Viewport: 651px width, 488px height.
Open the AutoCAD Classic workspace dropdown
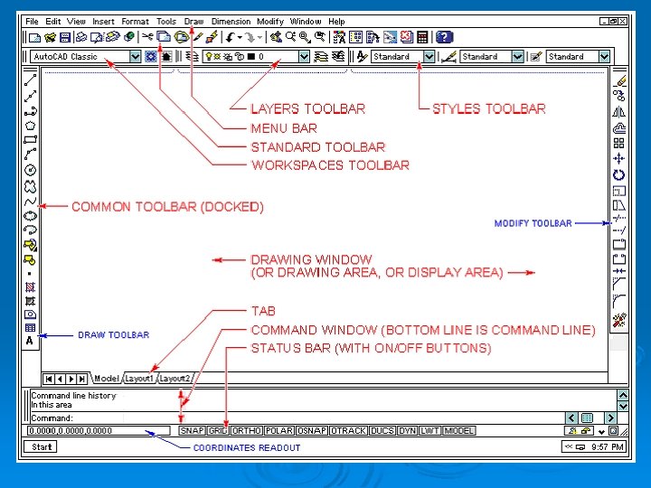(136, 56)
